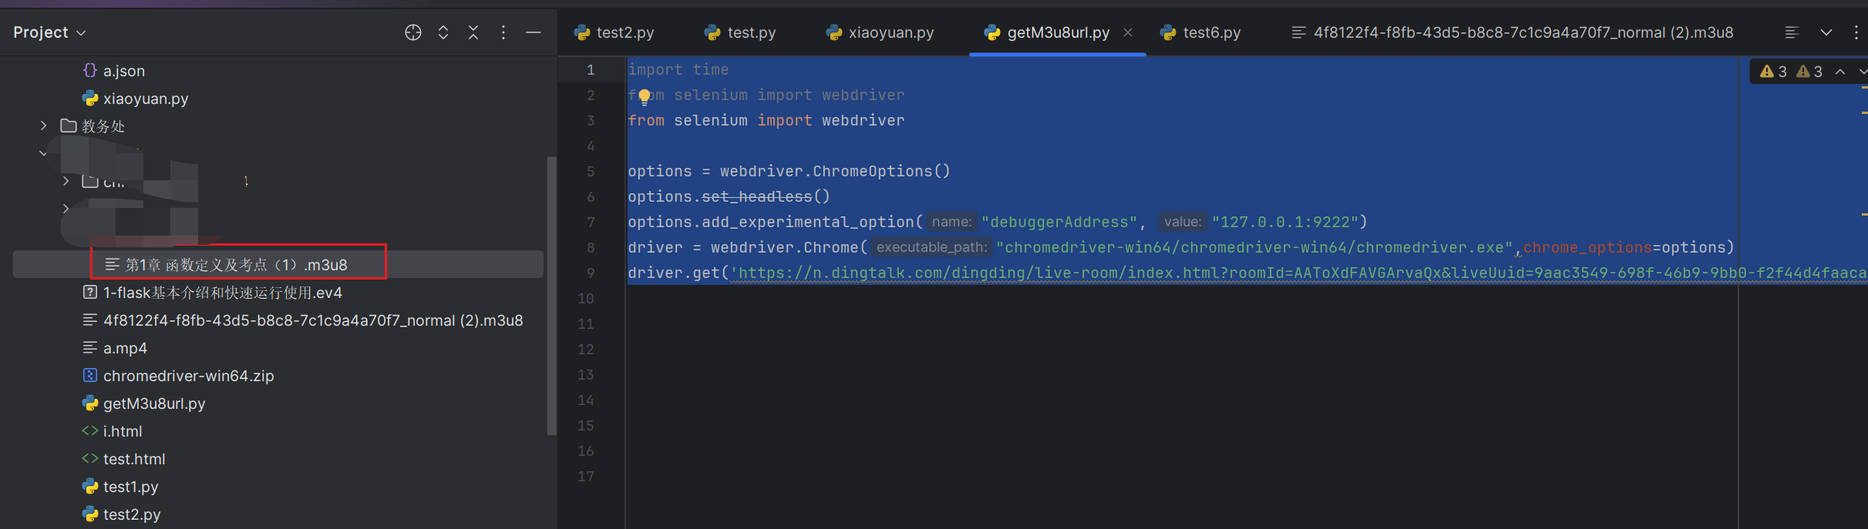Open the Project panel options menu
The height and width of the screenshot is (529, 1868).
(503, 32)
